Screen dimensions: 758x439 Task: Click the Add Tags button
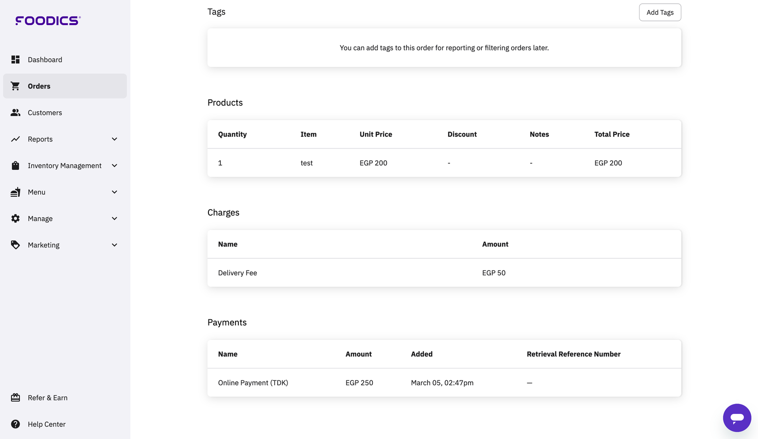click(x=660, y=12)
